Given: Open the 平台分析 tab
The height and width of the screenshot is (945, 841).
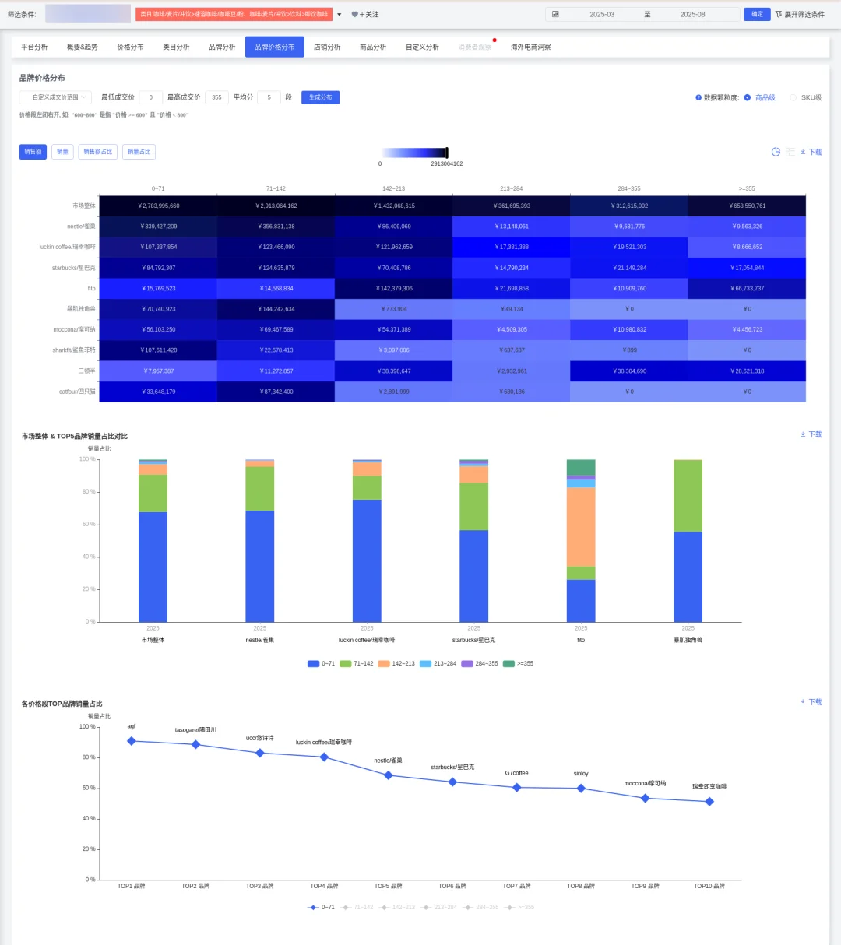Looking at the screenshot, I should pyautogui.click(x=34, y=47).
